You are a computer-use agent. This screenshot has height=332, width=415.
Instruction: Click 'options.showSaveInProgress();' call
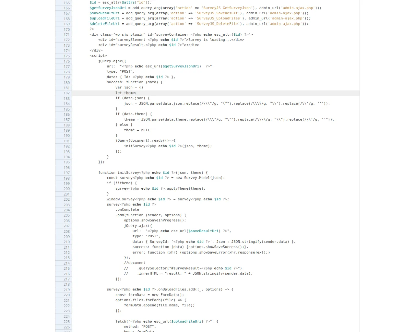[x=155, y=220]
